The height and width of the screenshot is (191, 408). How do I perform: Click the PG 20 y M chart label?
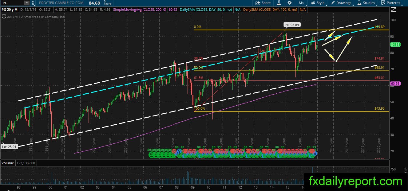pos(10,10)
